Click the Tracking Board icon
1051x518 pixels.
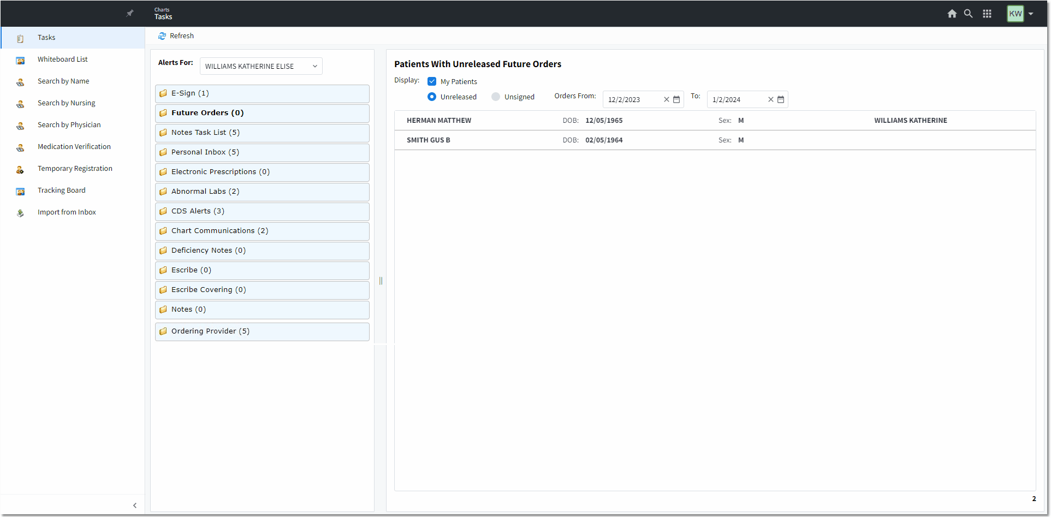[x=20, y=191]
